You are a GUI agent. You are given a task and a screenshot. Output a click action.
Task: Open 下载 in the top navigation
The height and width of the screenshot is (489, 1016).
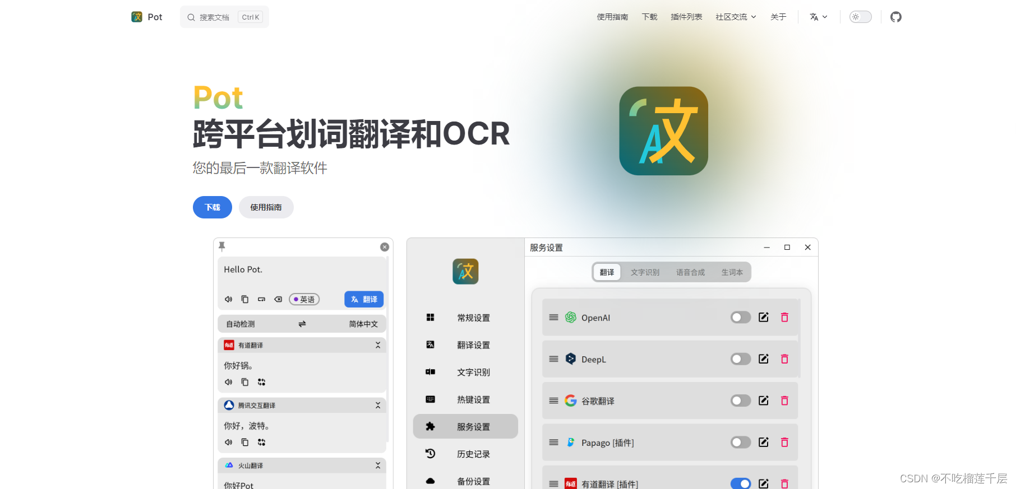[649, 17]
